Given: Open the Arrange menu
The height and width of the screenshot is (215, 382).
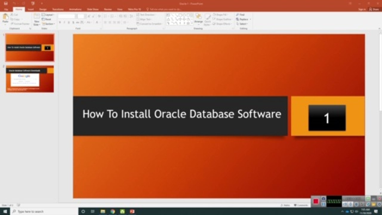Looking at the screenshot, I should click(x=198, y=19).
